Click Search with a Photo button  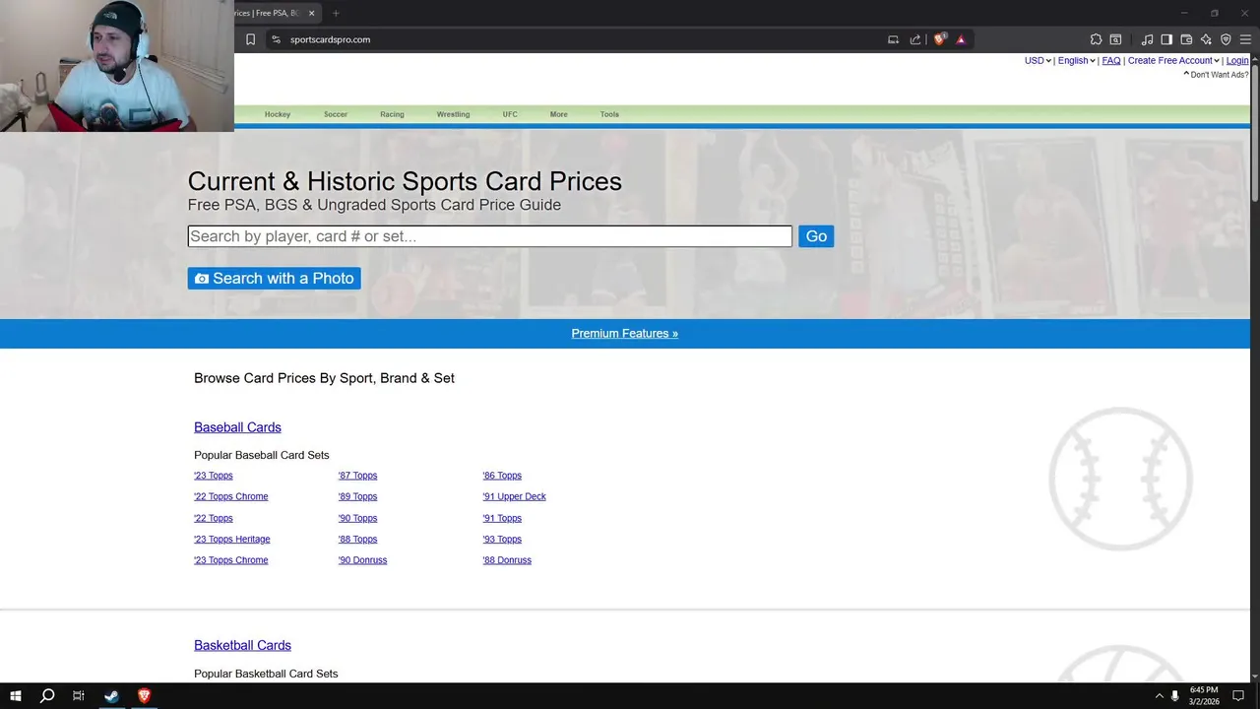275,279
